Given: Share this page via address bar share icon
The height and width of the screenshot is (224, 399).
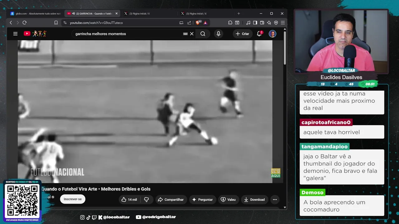Looking at the screenshot, I should (189, 23).
